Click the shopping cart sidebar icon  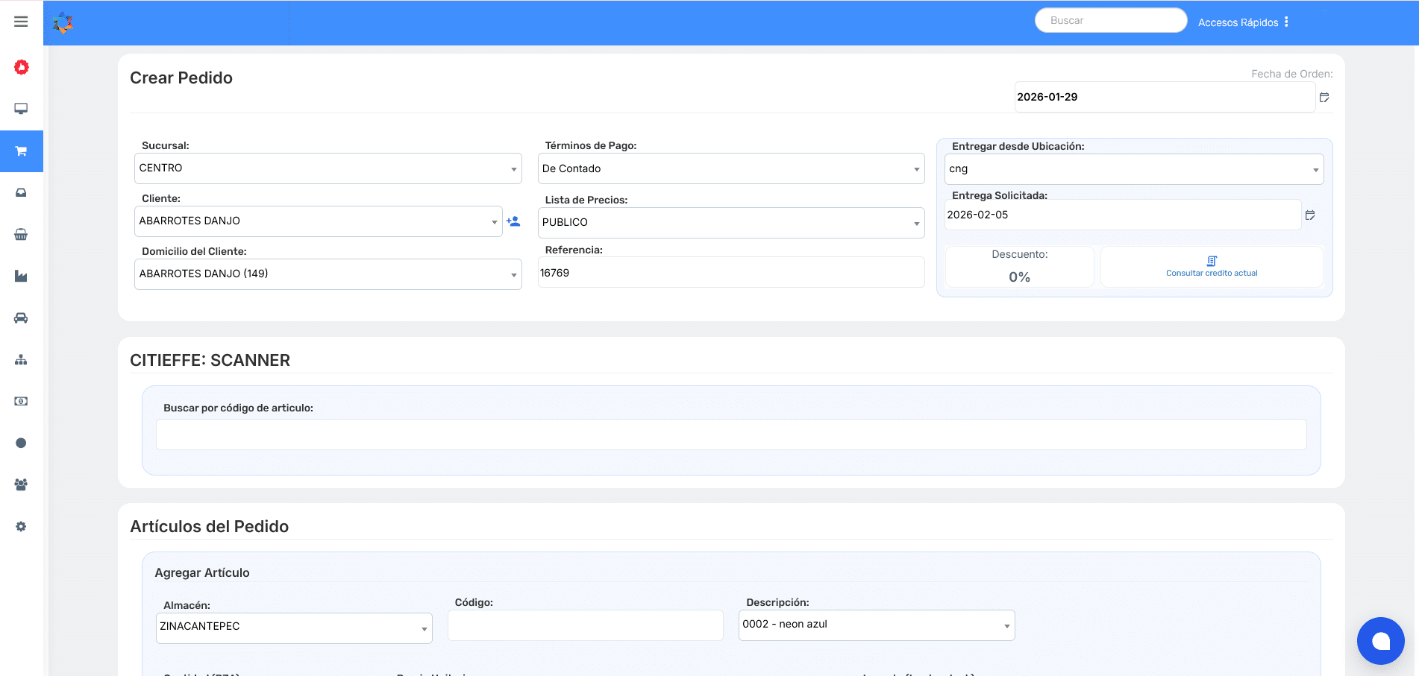21,151
